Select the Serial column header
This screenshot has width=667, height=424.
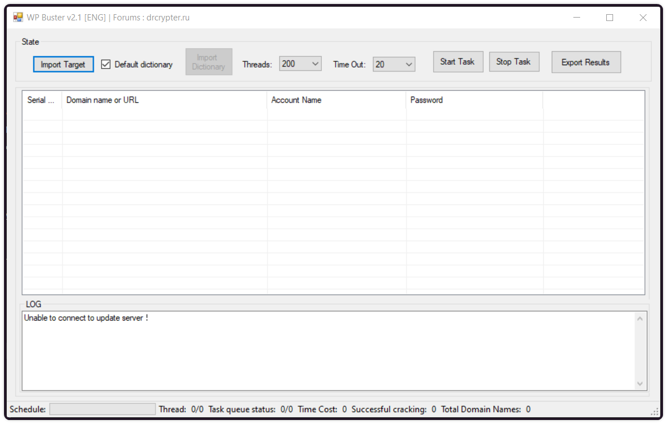tap(41, 100)
